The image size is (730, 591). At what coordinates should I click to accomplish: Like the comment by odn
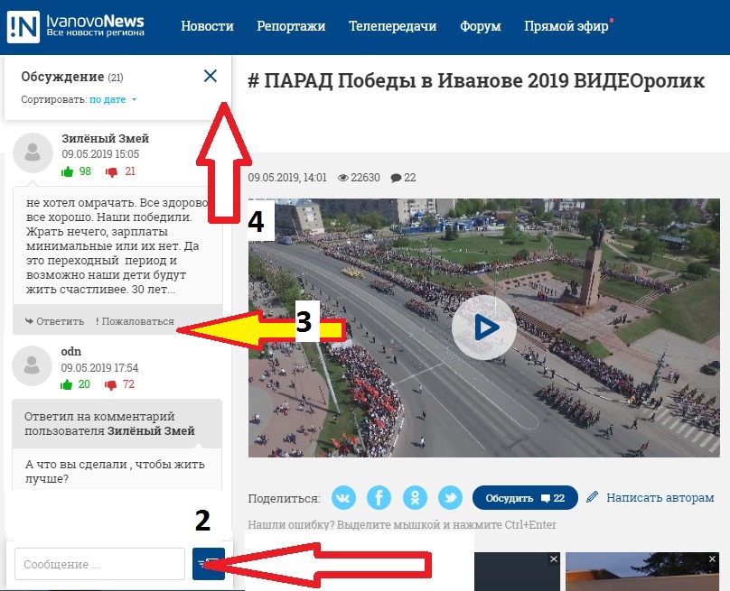click(67, 384)
